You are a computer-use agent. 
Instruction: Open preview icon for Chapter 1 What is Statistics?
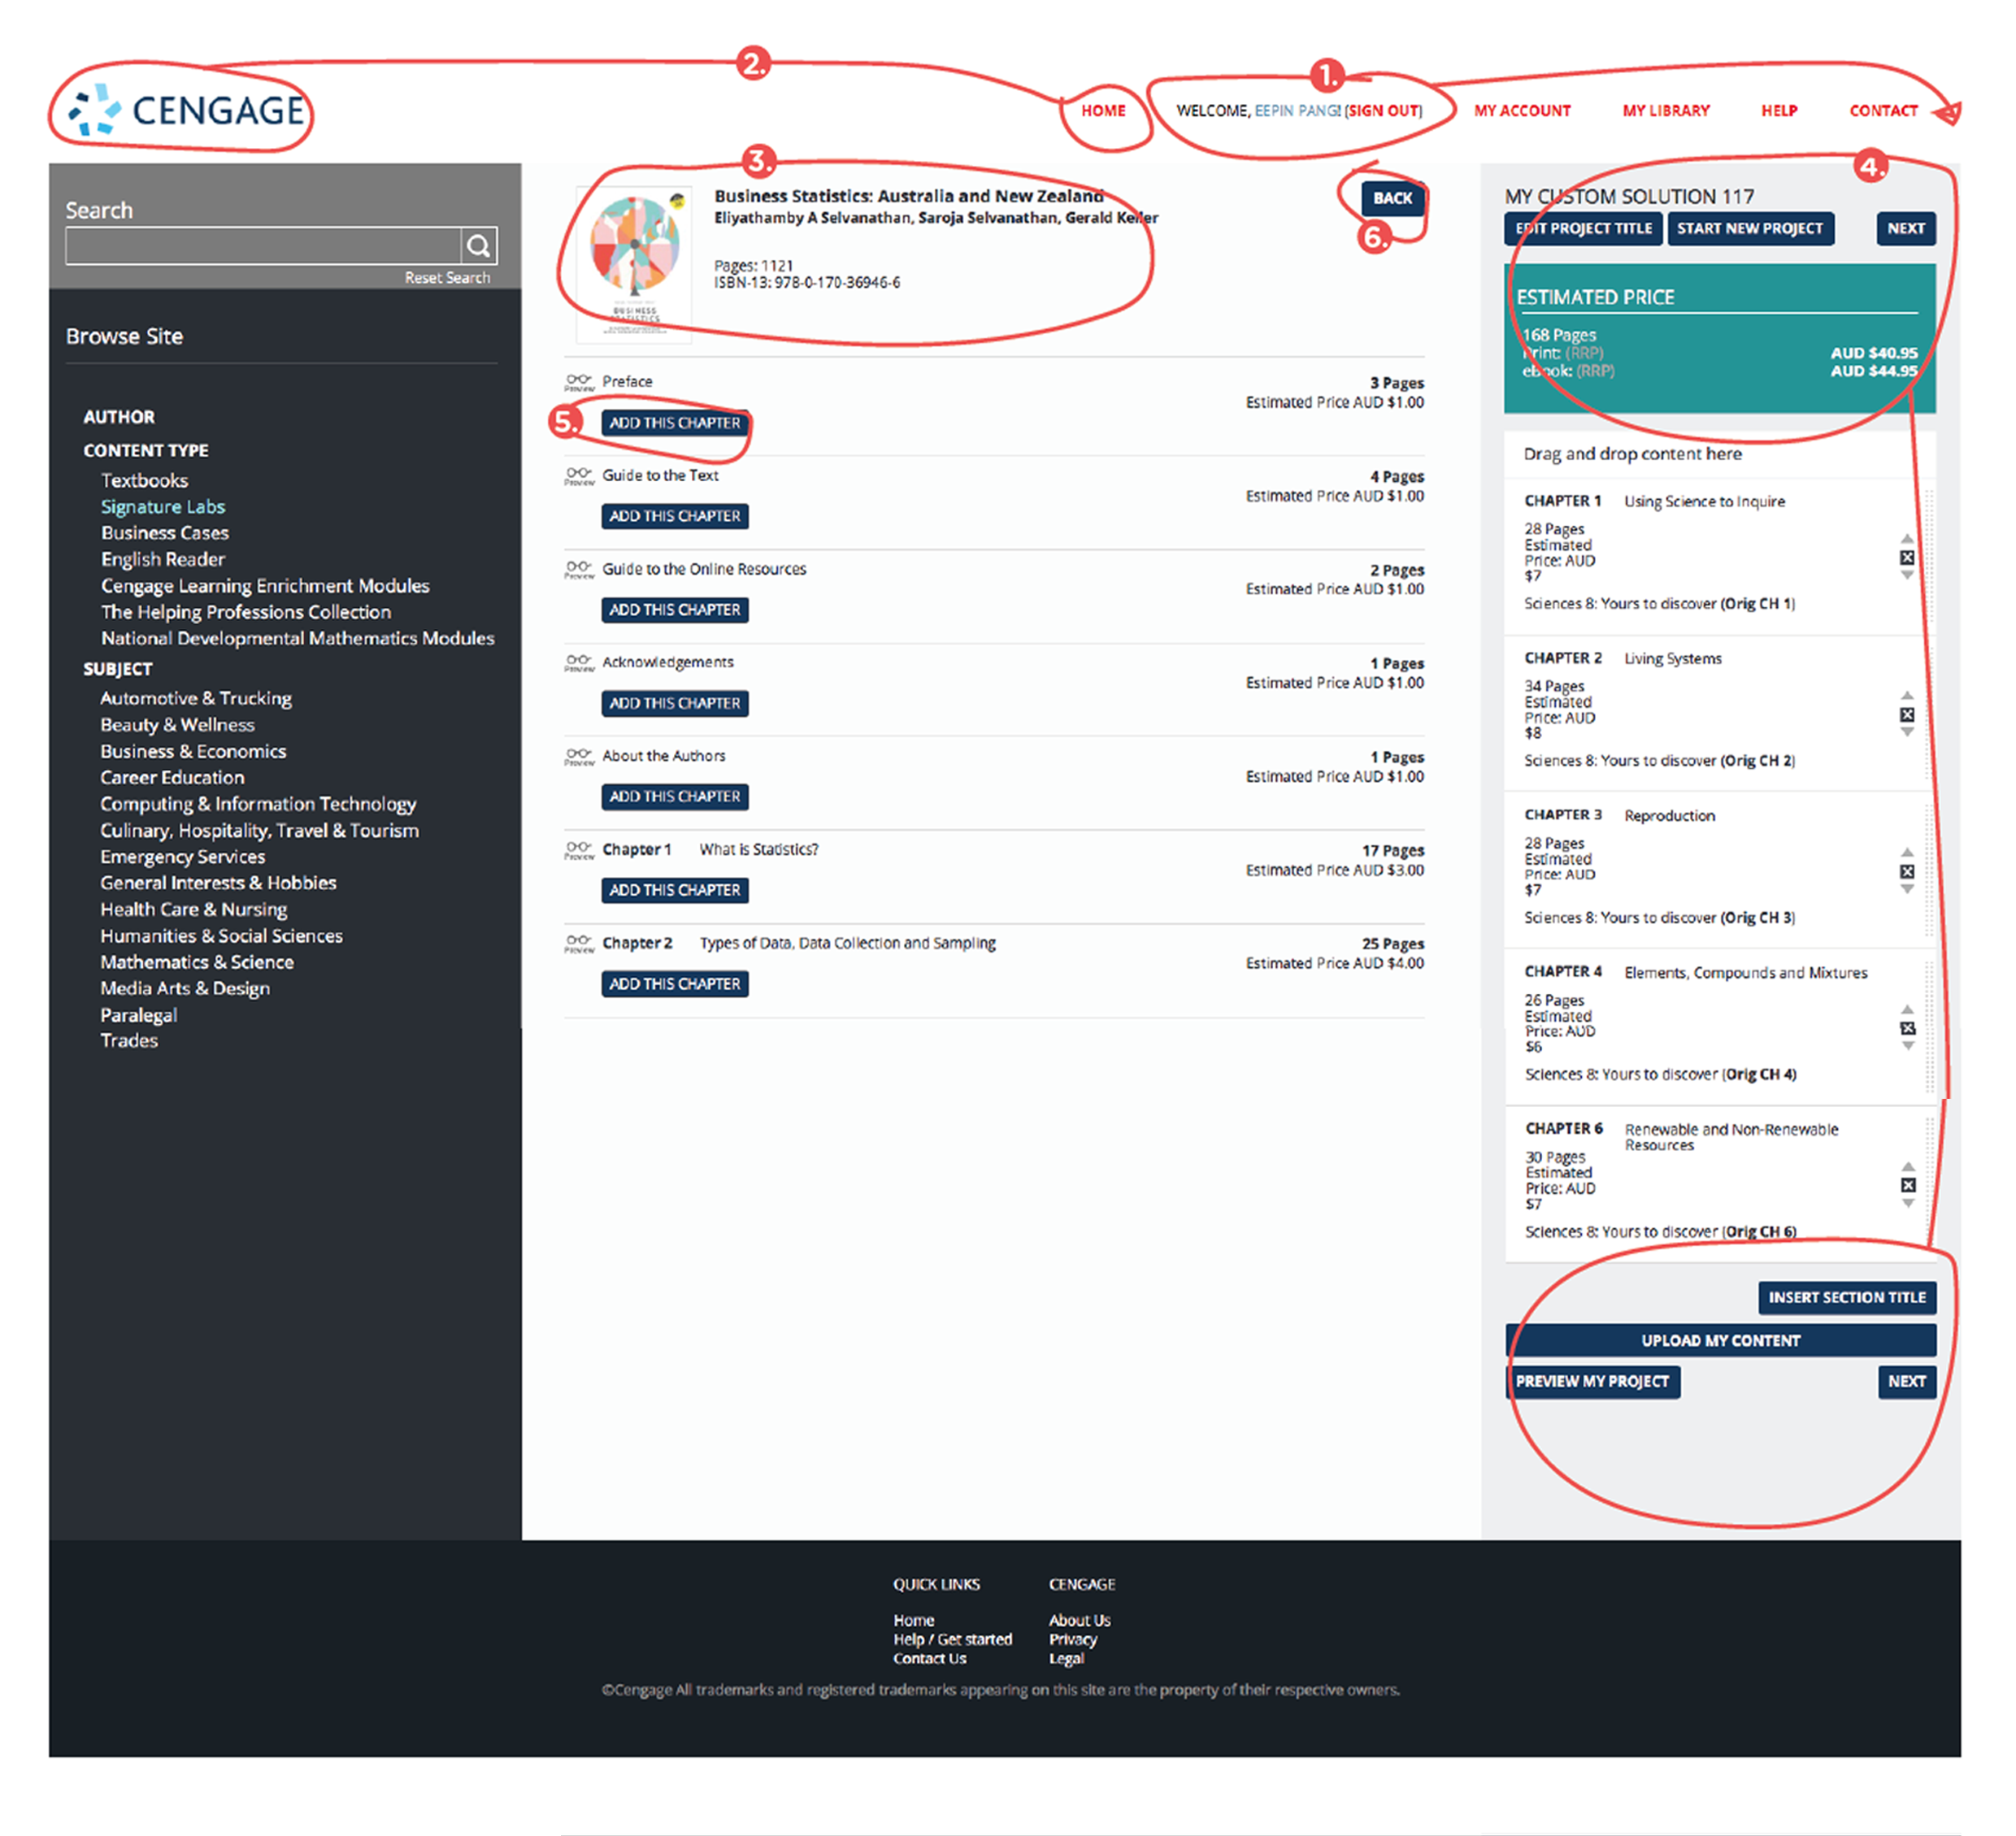(x=579, y=850)
